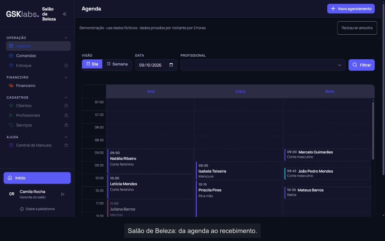
Task: Open Central de Manuais
Action: [38, 145]
